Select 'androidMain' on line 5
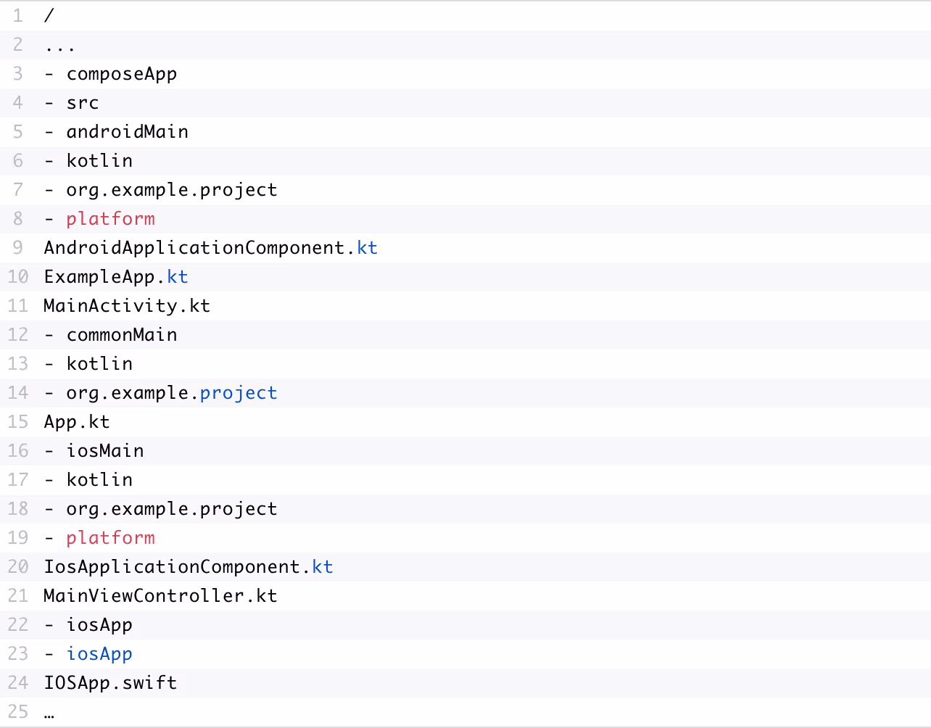 coord(128,131)
